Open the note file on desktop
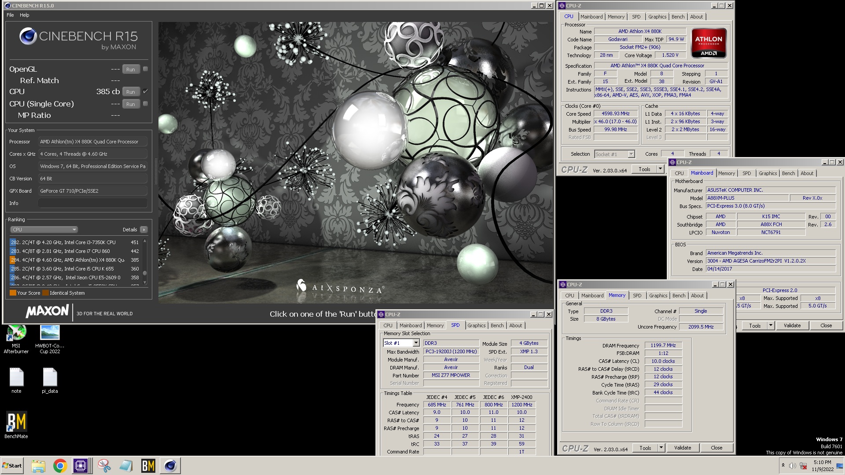The image size is (845, 475). [16, 381]
